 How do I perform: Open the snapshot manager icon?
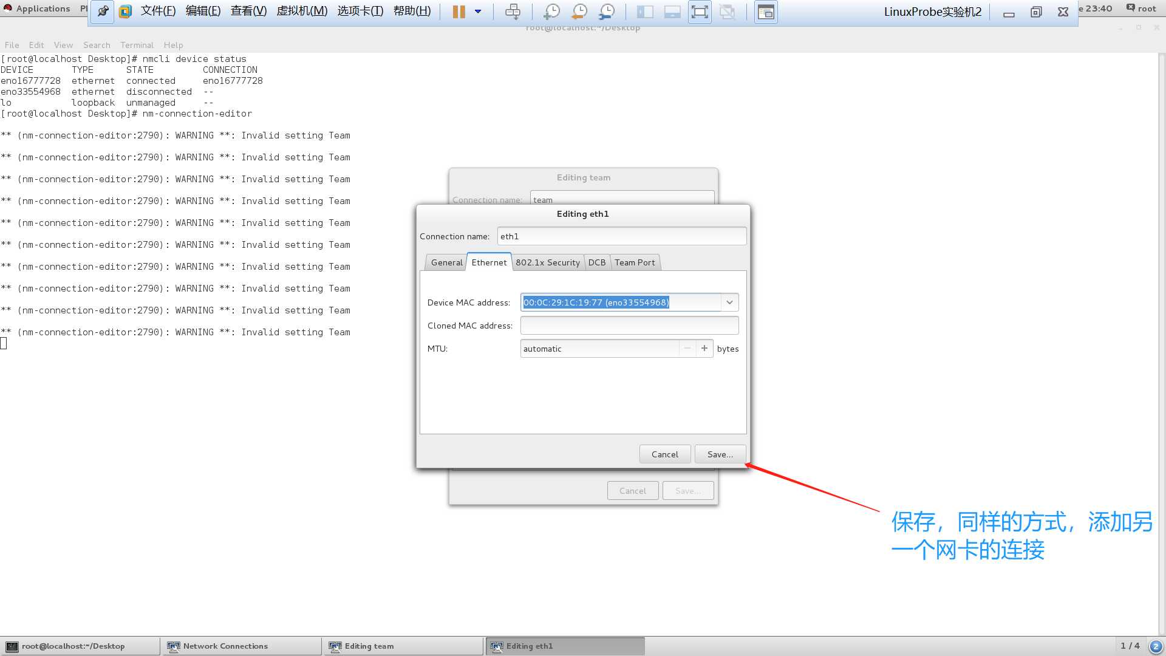coord(606,12)
